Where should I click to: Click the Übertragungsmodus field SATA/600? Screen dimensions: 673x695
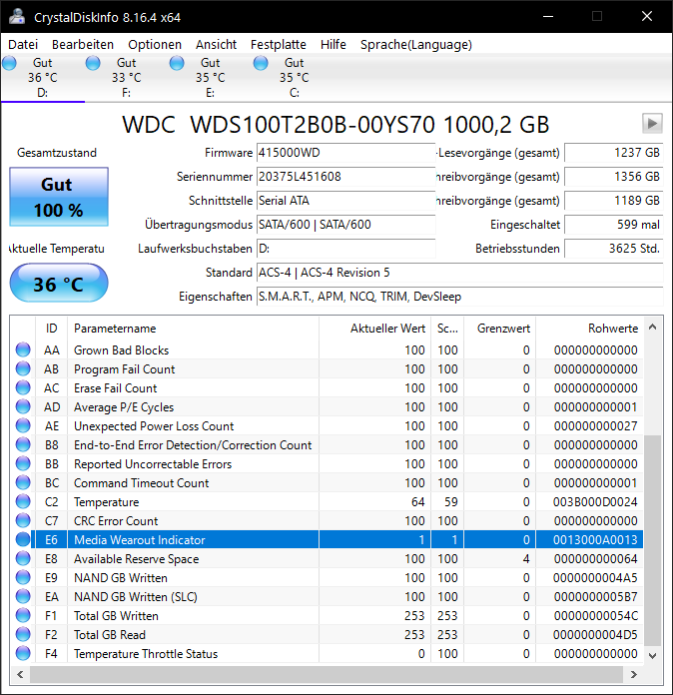pyautogui.click(x=345, y=225)
